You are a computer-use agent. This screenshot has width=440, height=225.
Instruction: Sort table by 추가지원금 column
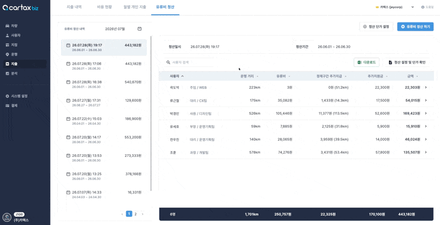(x=378, y=76)
